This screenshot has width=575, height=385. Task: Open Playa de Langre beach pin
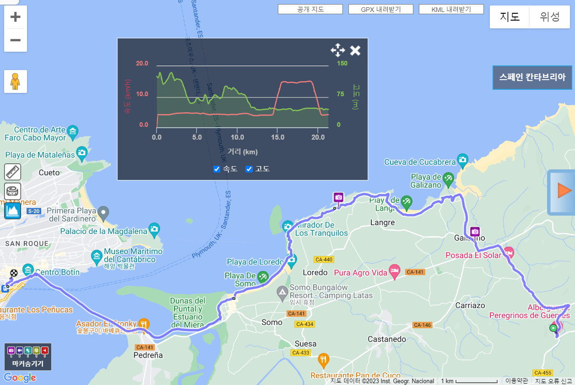pyautogui.click(x=406, y=202)
